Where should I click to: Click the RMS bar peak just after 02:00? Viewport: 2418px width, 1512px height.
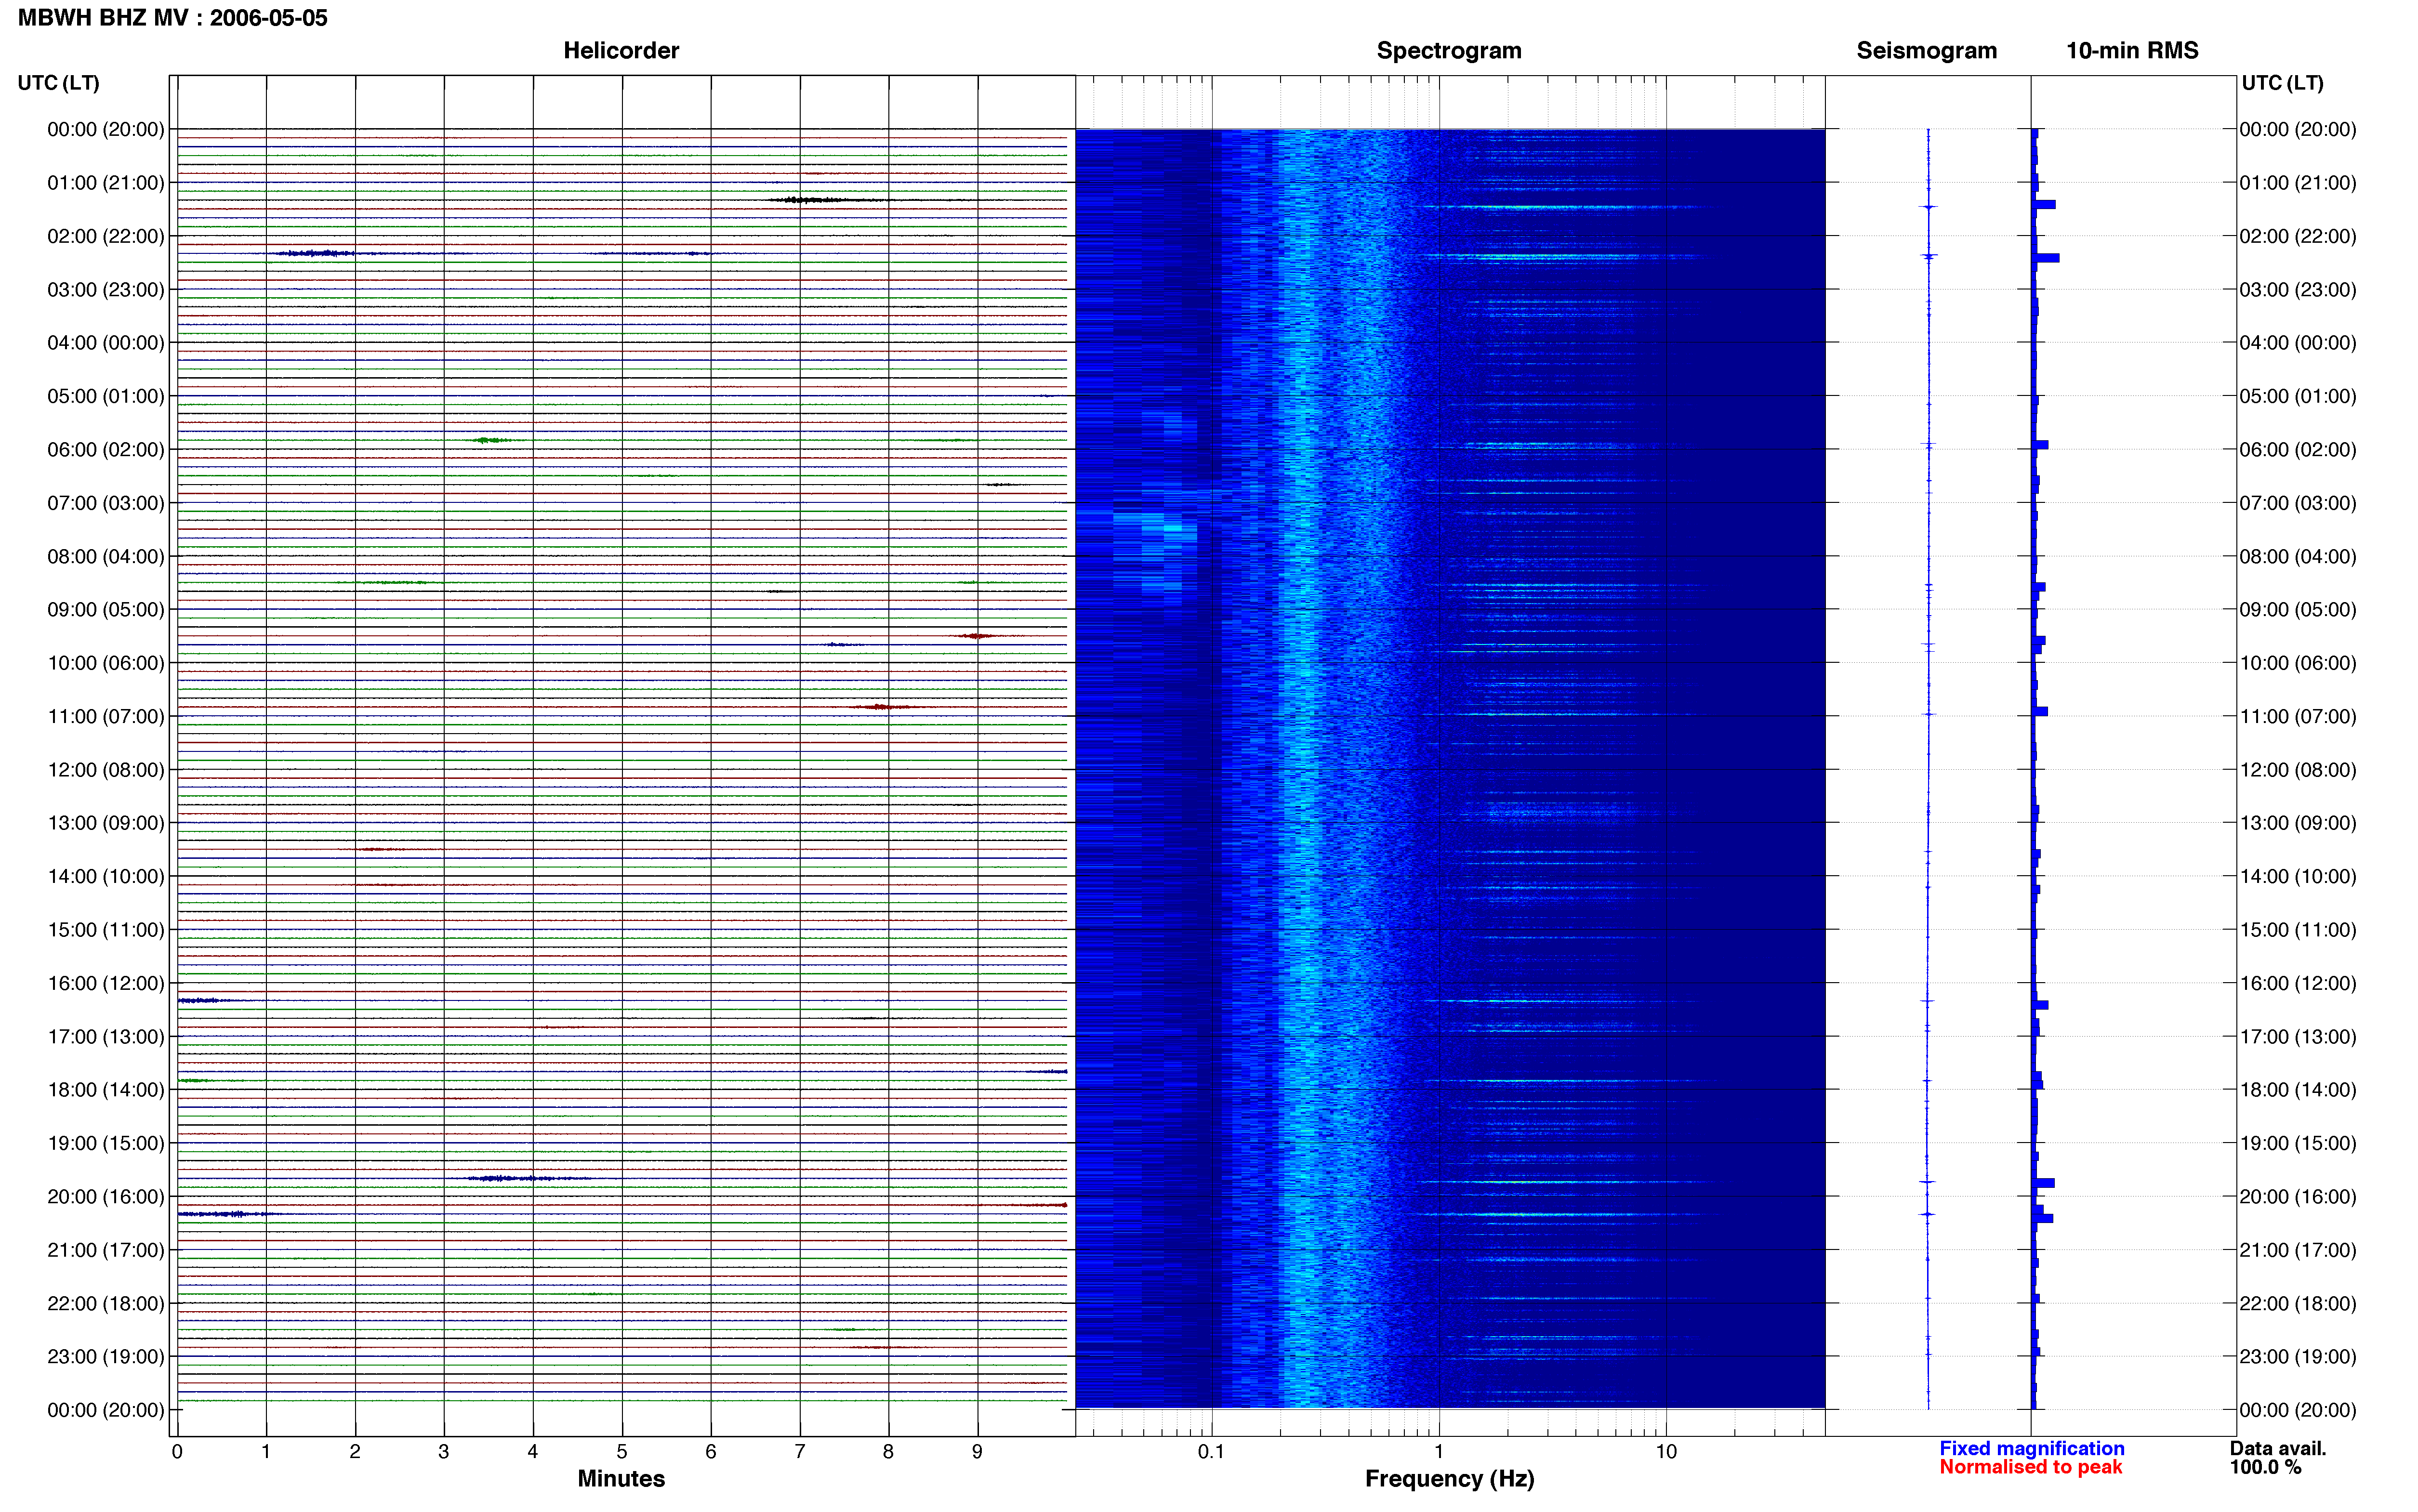[2046, 258]
